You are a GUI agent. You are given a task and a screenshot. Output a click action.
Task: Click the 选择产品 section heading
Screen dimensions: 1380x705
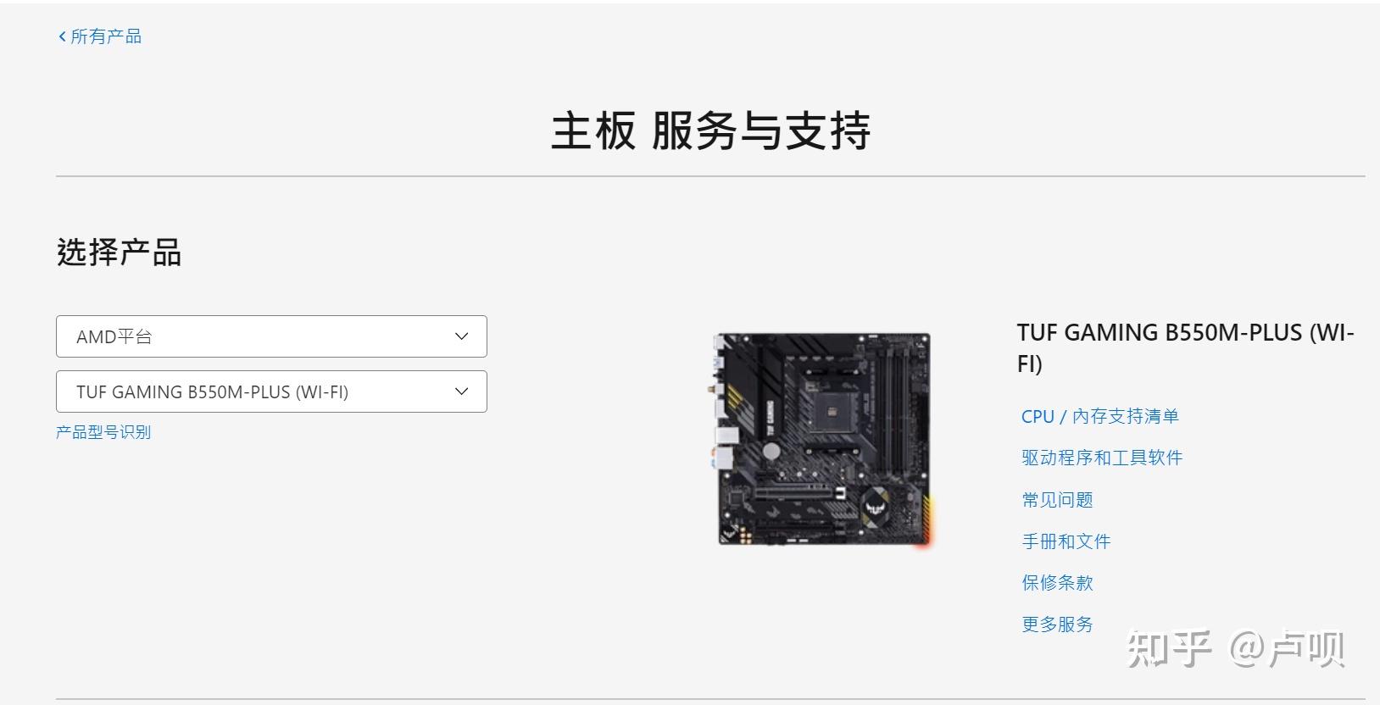point(119,253)
